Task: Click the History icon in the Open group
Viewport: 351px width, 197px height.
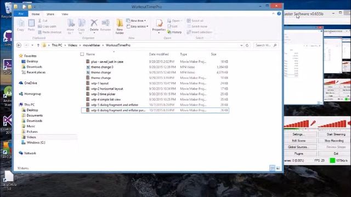Action: [174, 32]
